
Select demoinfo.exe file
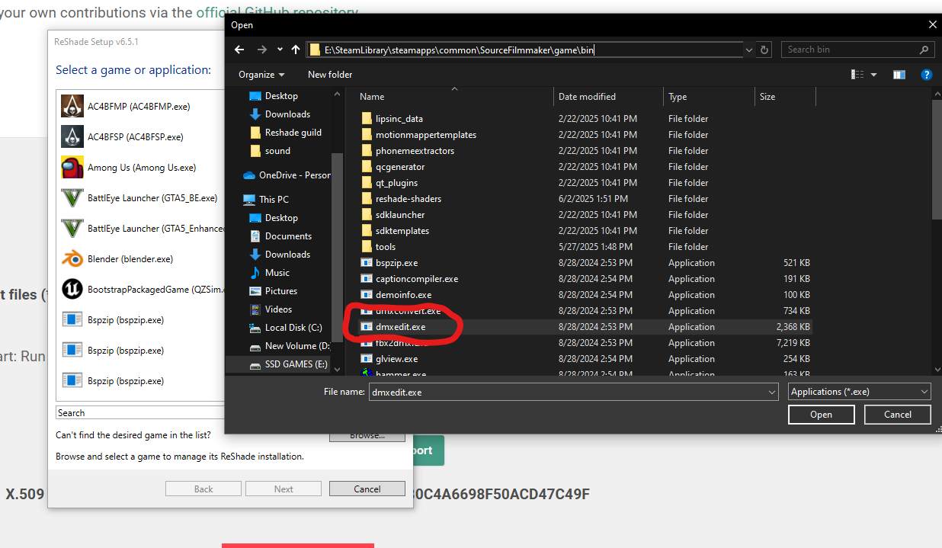[396, 295]
